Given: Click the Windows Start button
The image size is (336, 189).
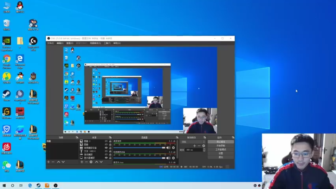Looking at the screenshot, I should pos(4,185).
